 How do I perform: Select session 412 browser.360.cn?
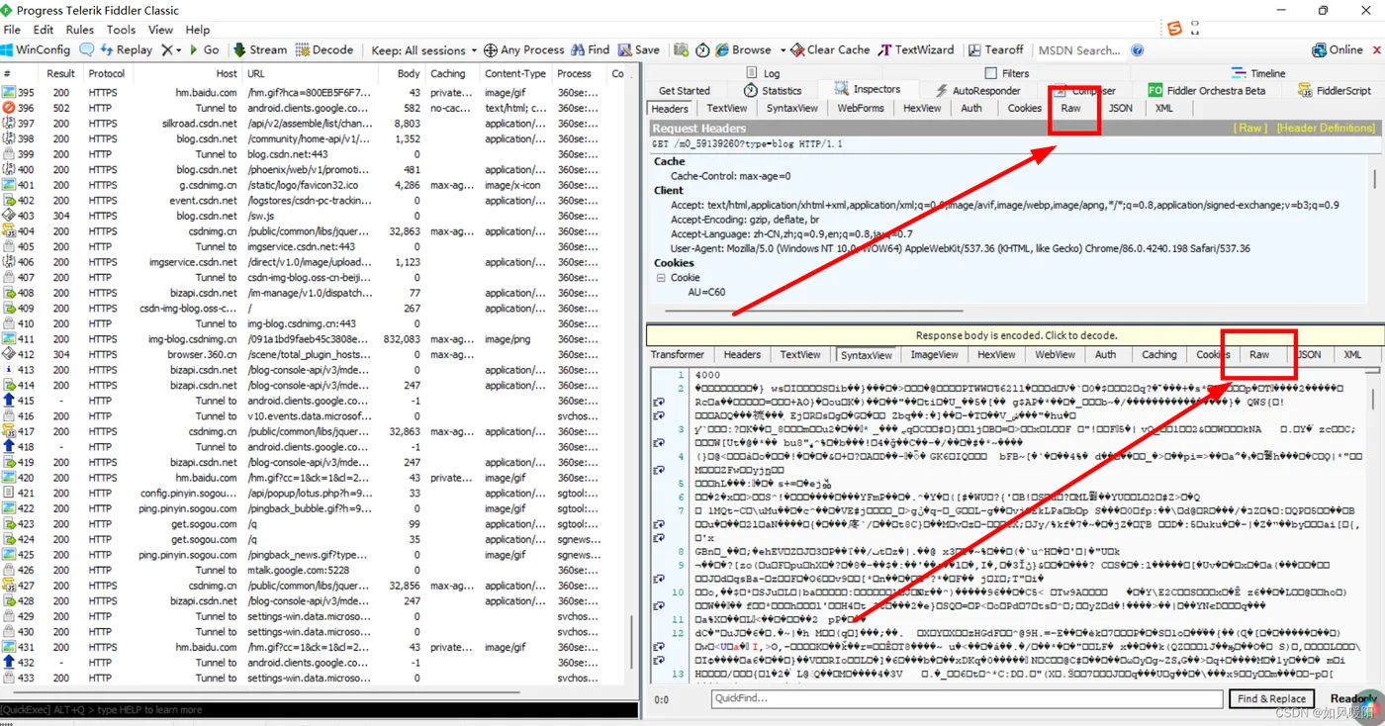coord(315,354)
